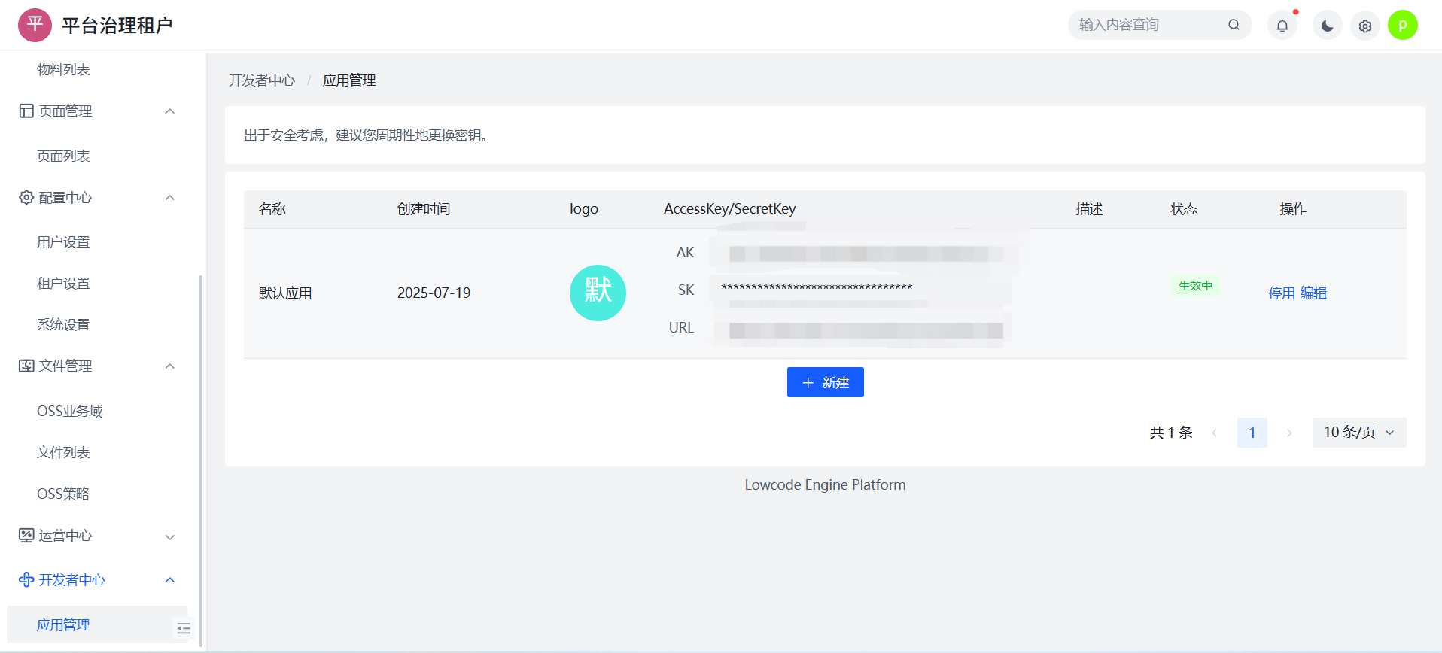Click the 新建 button
Screen dimensions: 1442x653
(825, 382)
